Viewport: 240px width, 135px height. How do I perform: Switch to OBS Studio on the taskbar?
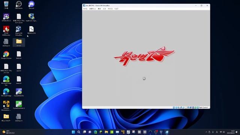coord(156,132)
